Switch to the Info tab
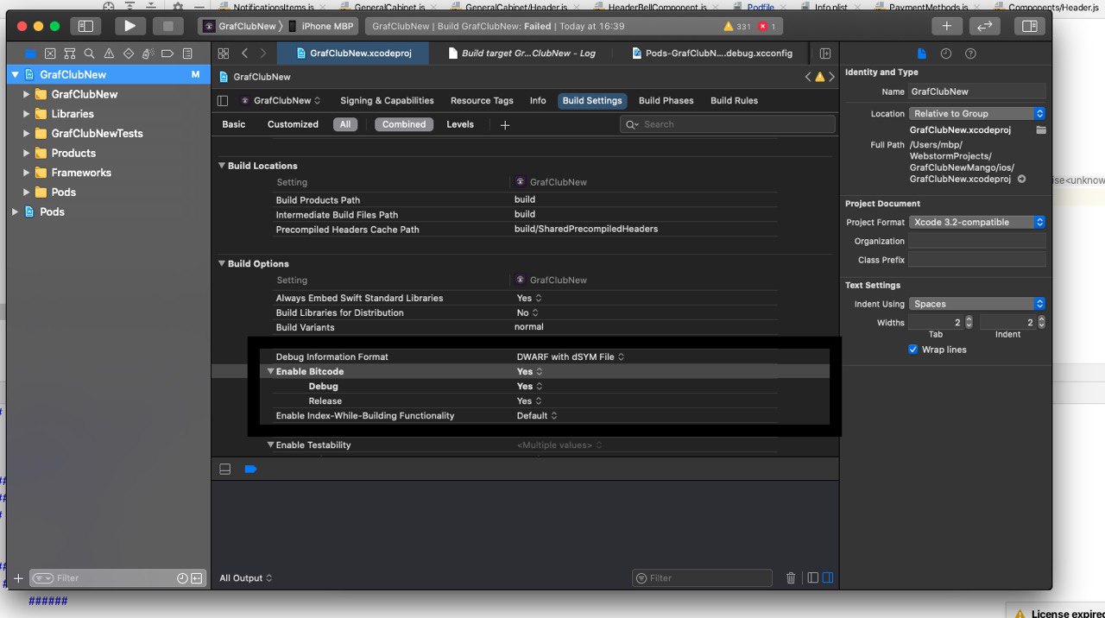The height and width of the screenshot is (618, 1105). pos(538,100)
